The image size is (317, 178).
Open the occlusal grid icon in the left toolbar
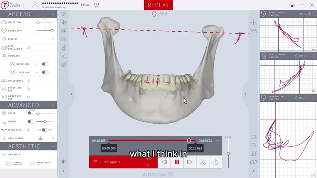64,30
